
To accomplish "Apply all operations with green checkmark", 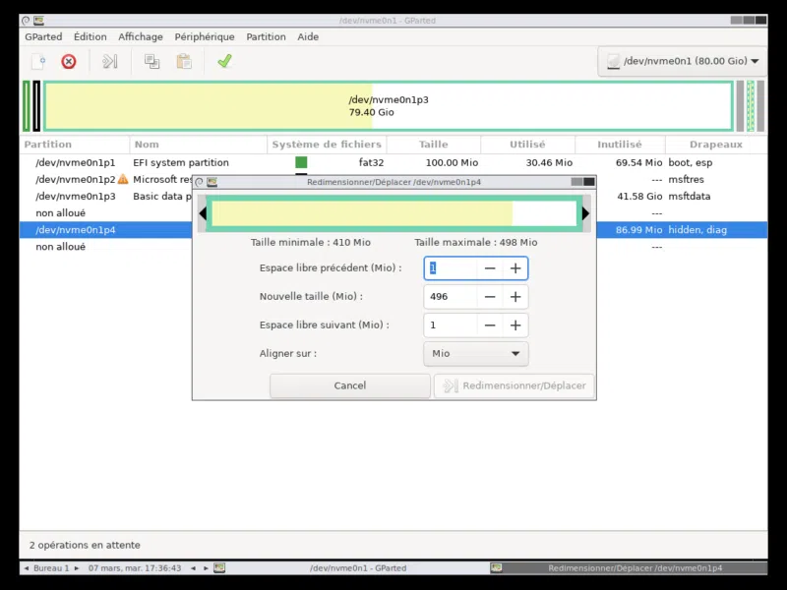I will 224,61.
